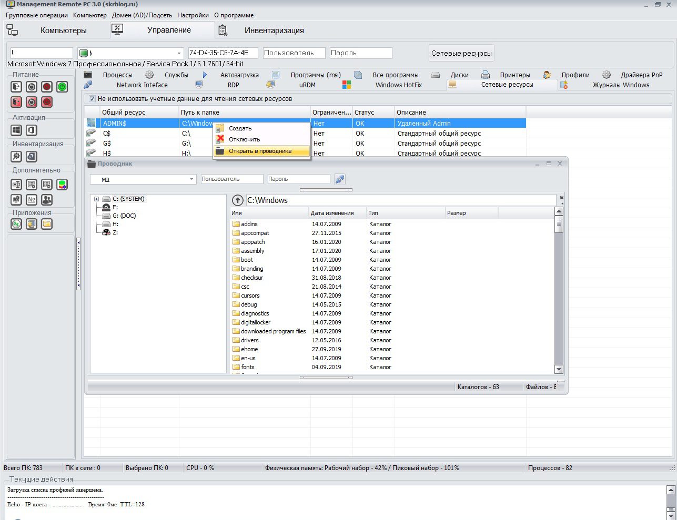Click the № number icon under Дополнительно
The image size is (677, 520).
[32, 200]
